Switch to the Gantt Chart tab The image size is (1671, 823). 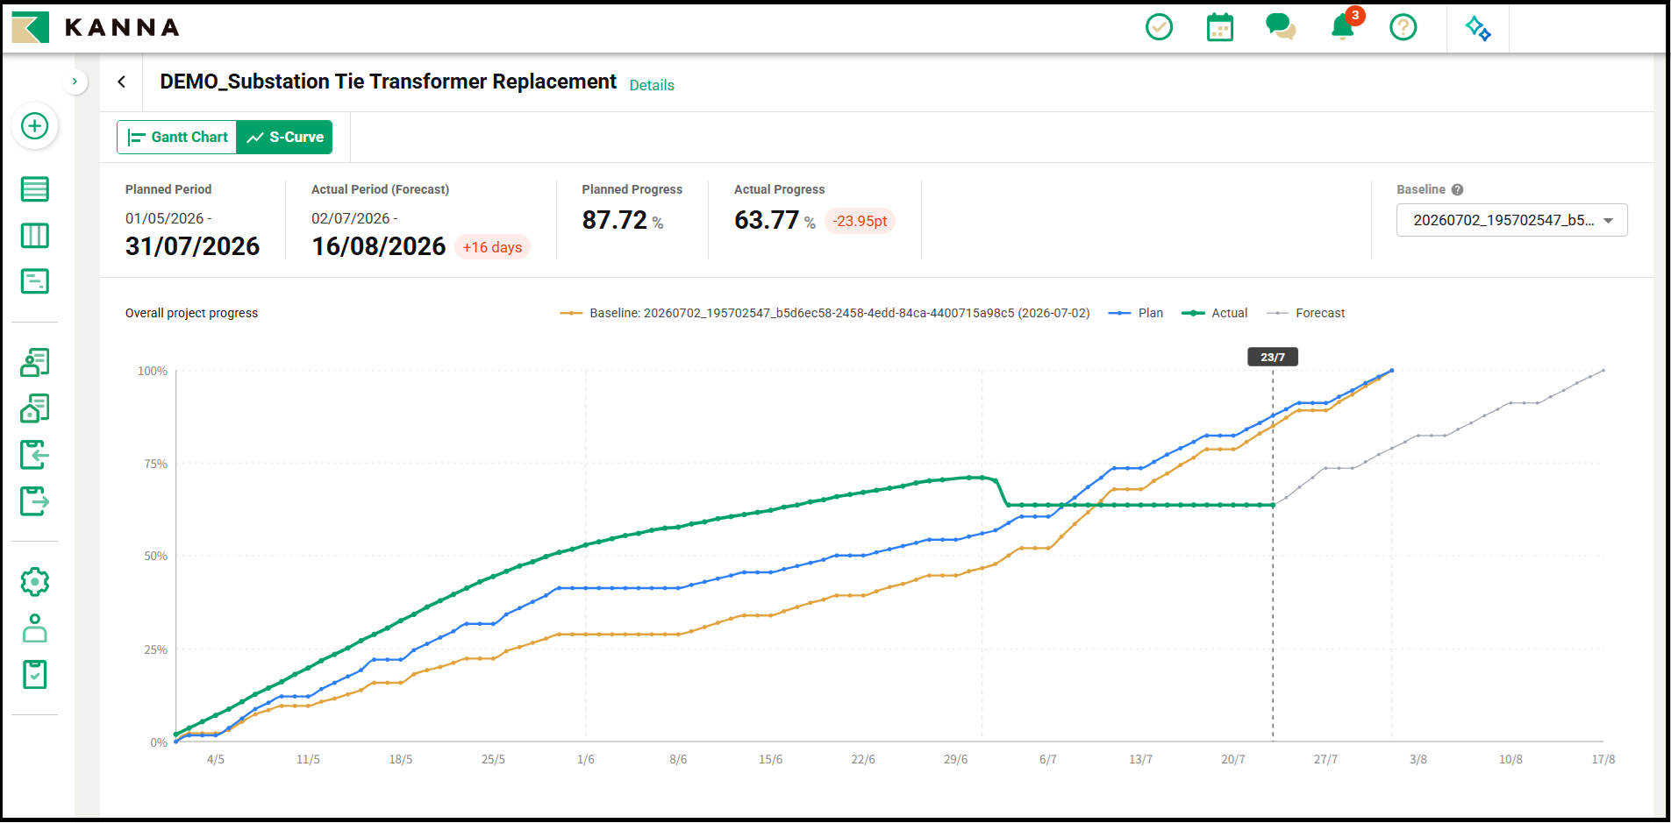click(x=177, y=138)
